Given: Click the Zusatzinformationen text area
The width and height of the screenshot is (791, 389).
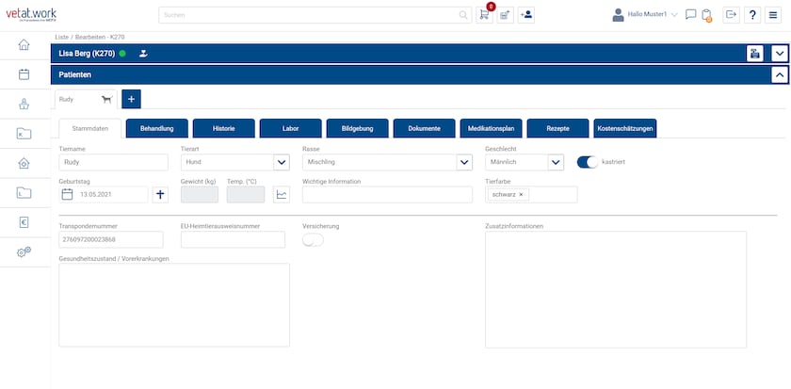Looking at the screenshot, I should (x=616, y=289).
